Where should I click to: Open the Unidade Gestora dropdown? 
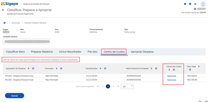[x=26, y=41]
